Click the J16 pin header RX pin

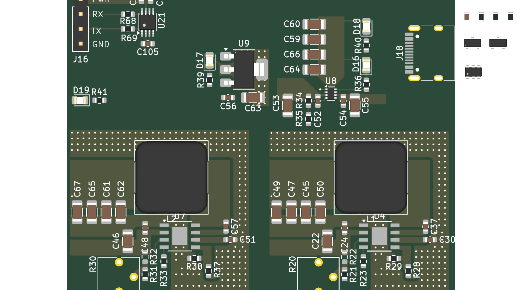(81, 14)
